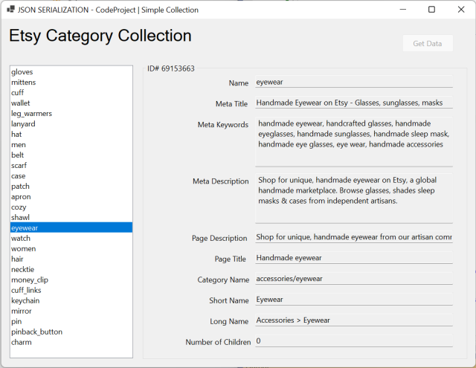Screen dimensions: 476x368
Task: Pick money_clip from the list
Action: [x=71, y=280]
